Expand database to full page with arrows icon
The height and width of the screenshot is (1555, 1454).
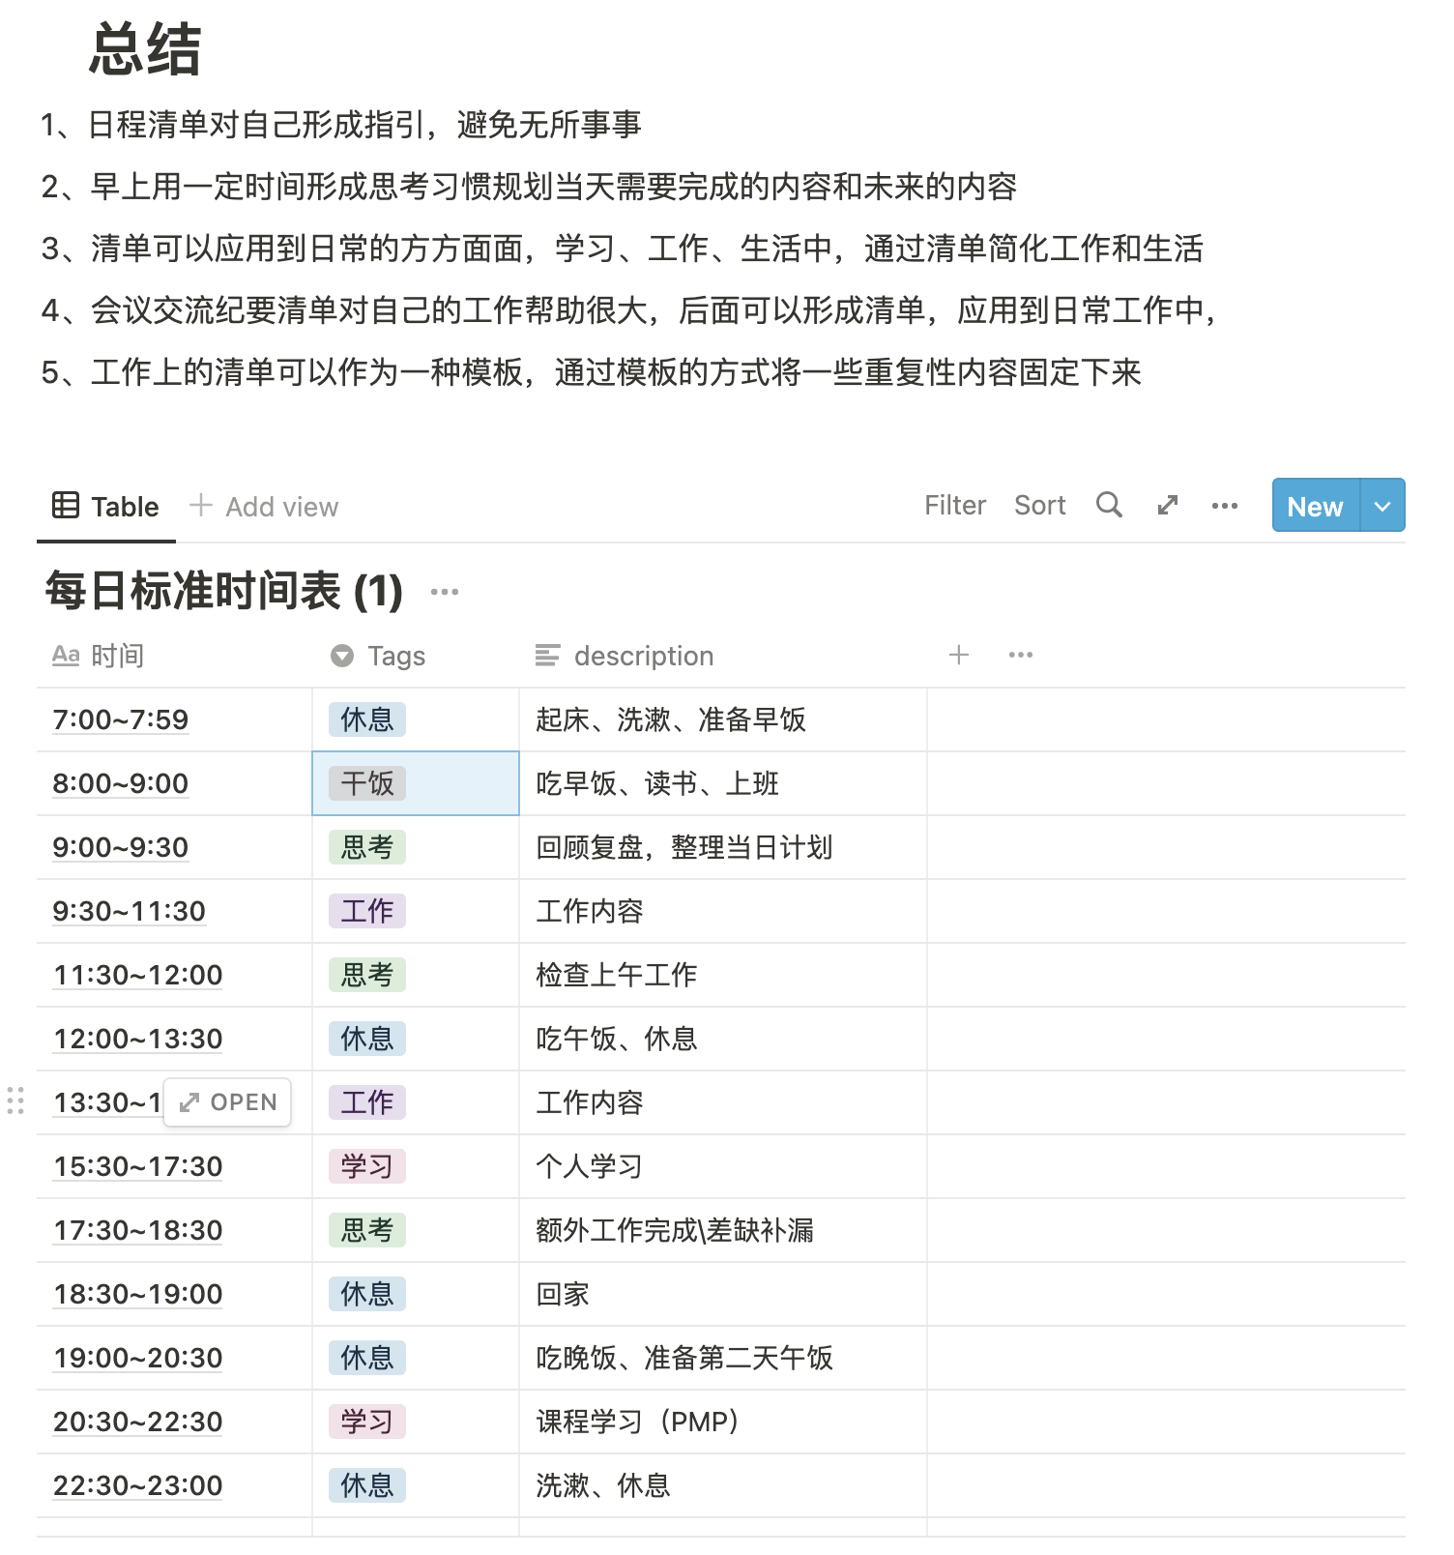point(1168,505)
